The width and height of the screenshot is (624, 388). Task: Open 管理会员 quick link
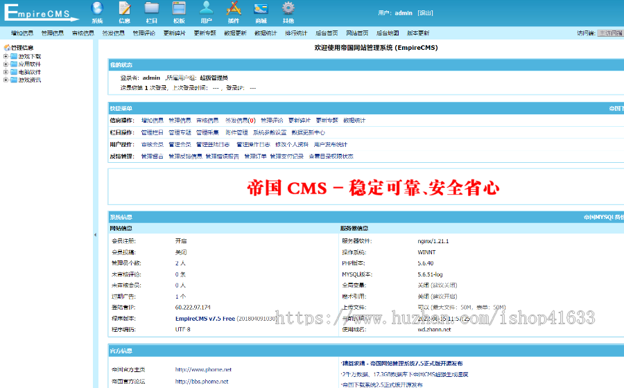[180, 144]
